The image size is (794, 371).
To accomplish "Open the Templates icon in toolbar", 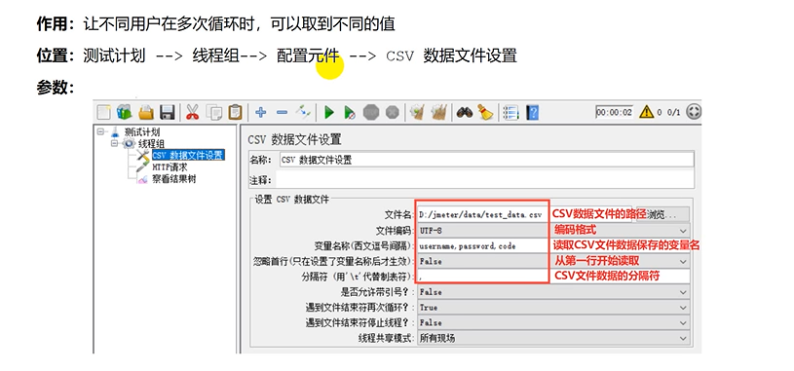I will coord(124,112).
